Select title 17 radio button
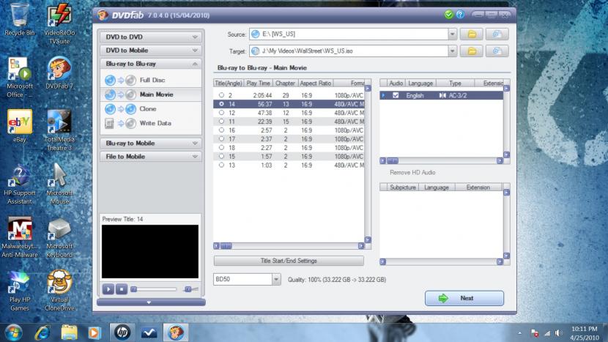 click(x=221, y=139)
